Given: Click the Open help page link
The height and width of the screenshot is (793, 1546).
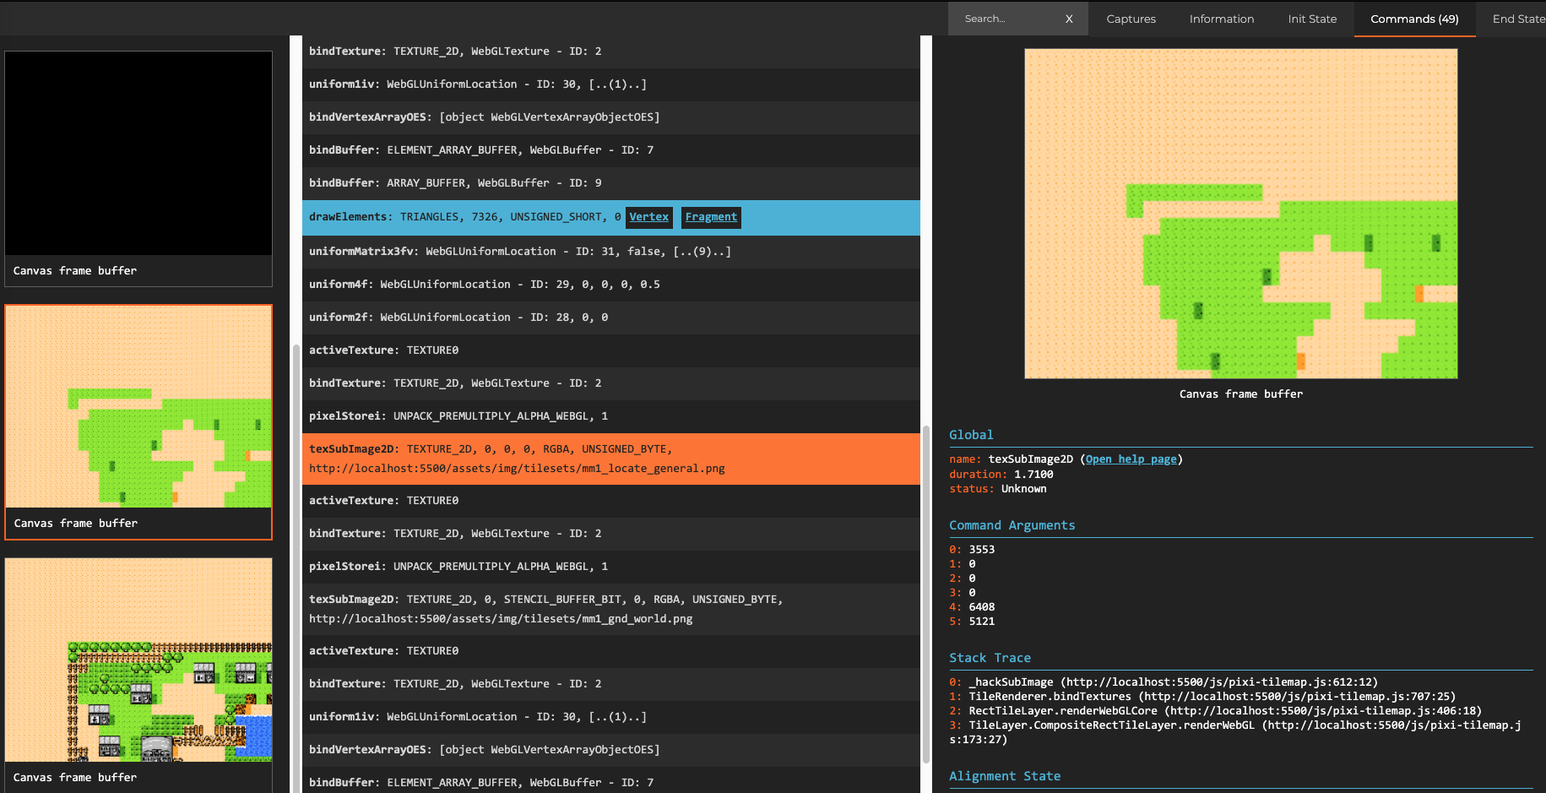Looking at the screenshot, I should pyautogui.click(x=1131, y=459).
